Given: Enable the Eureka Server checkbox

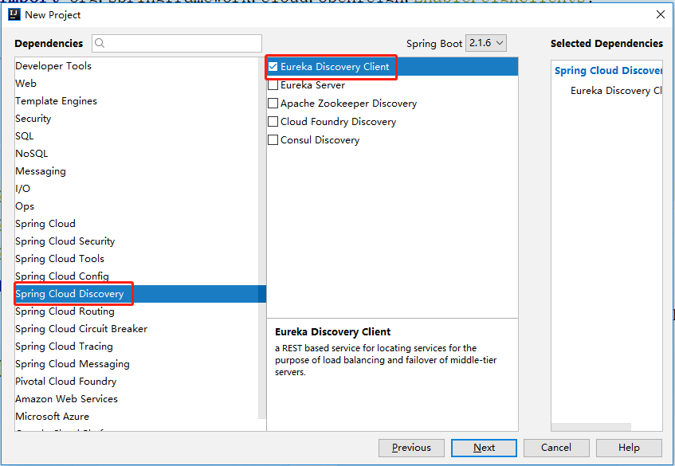Looking at the screenshot, I should point(273,85).
